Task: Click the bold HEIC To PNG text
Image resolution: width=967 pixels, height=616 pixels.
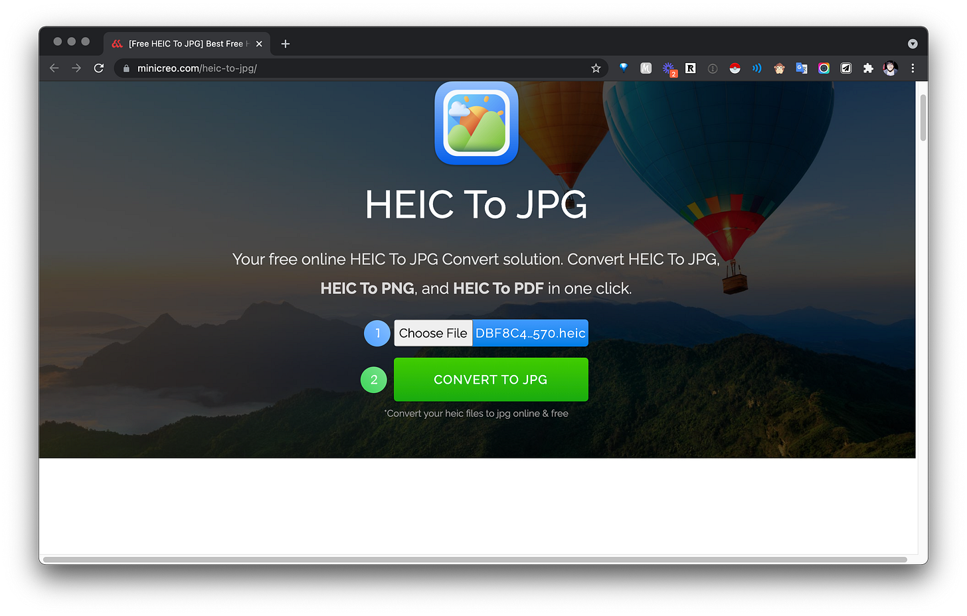Action: 367,289
